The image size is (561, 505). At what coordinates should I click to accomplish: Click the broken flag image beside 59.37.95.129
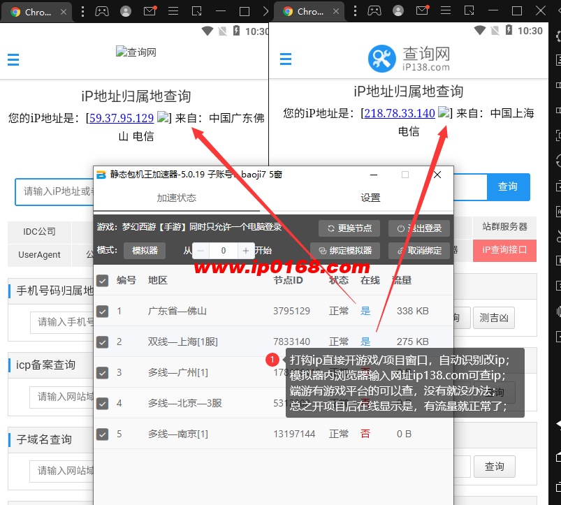163,117
